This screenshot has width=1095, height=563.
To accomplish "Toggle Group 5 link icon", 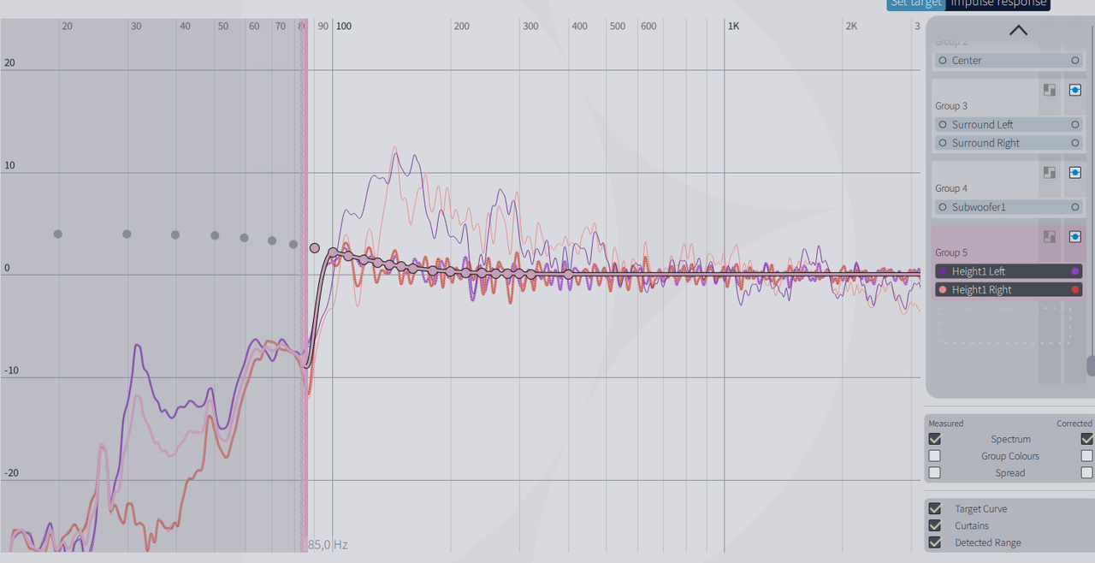I will coord(1050,236).
